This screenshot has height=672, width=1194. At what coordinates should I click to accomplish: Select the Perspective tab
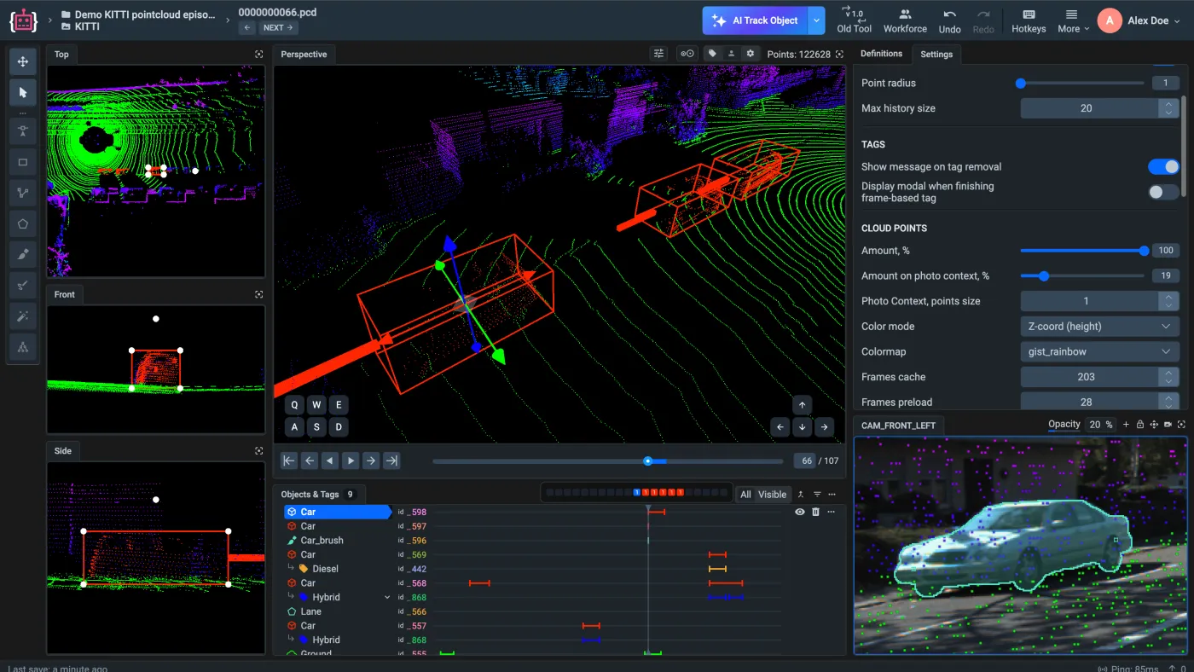[x=304, y=55]
